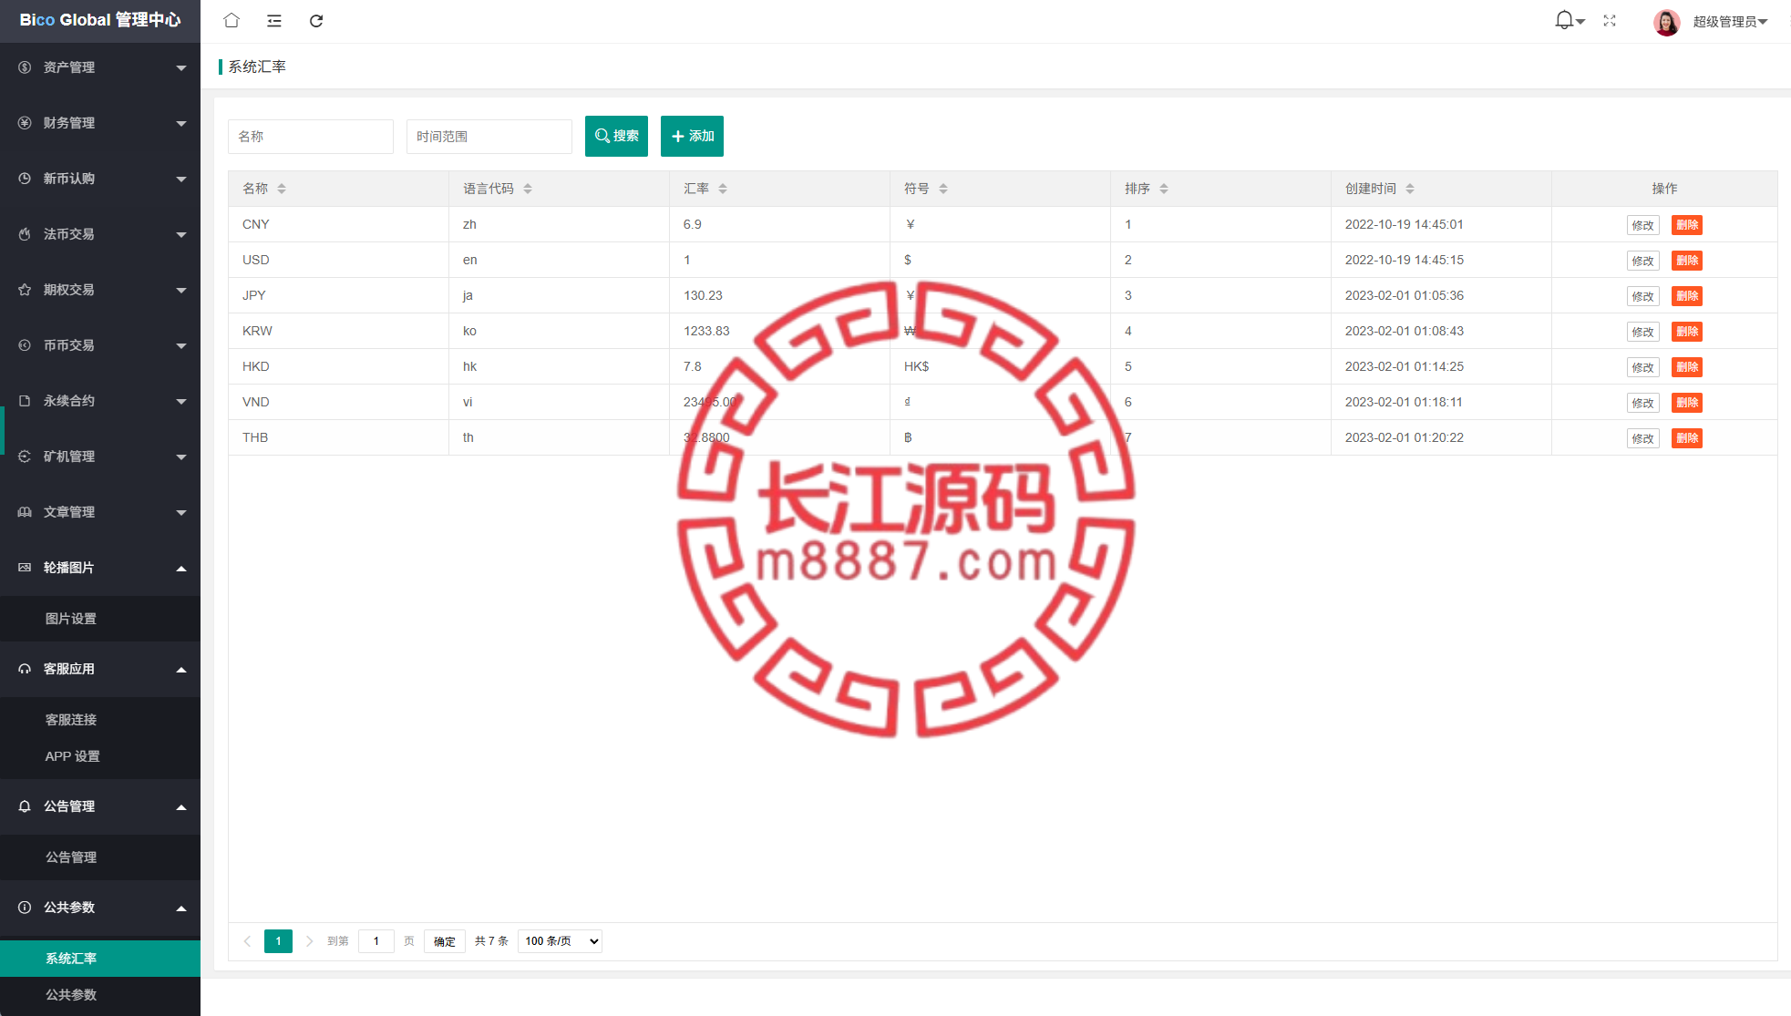Screen dimensions: 1791x1016
Task: Sort table by 汇率 column arrows
Action: pyautogui.click(x=723, y=189)
